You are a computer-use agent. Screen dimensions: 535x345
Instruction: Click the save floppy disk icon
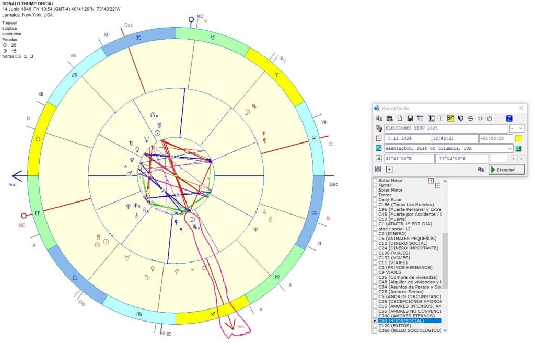click(410, 118)
